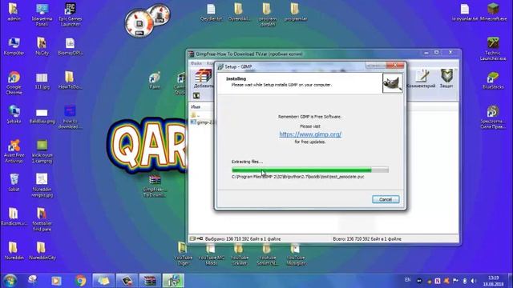Open the Qeydlər.txt file on the desktop
This screenshot has height=288, width=513.
point(211,12)
